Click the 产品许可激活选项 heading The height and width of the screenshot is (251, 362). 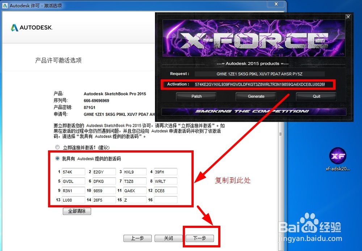(x=58, y=61)
